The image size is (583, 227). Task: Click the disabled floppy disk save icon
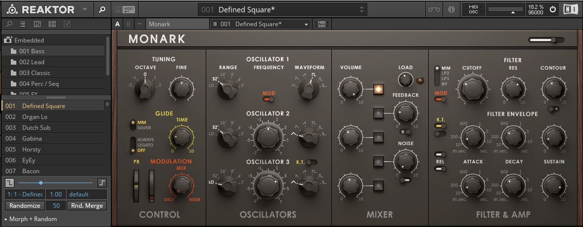click(118, 9)
